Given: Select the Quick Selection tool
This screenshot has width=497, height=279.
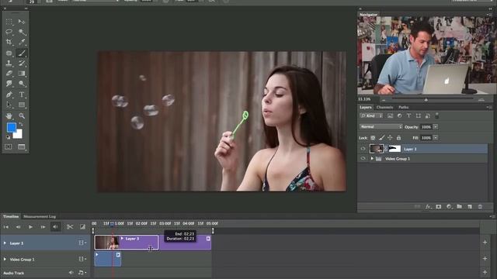Looking at the screenshot, I should pyautogui.click(x=22, y=32).
